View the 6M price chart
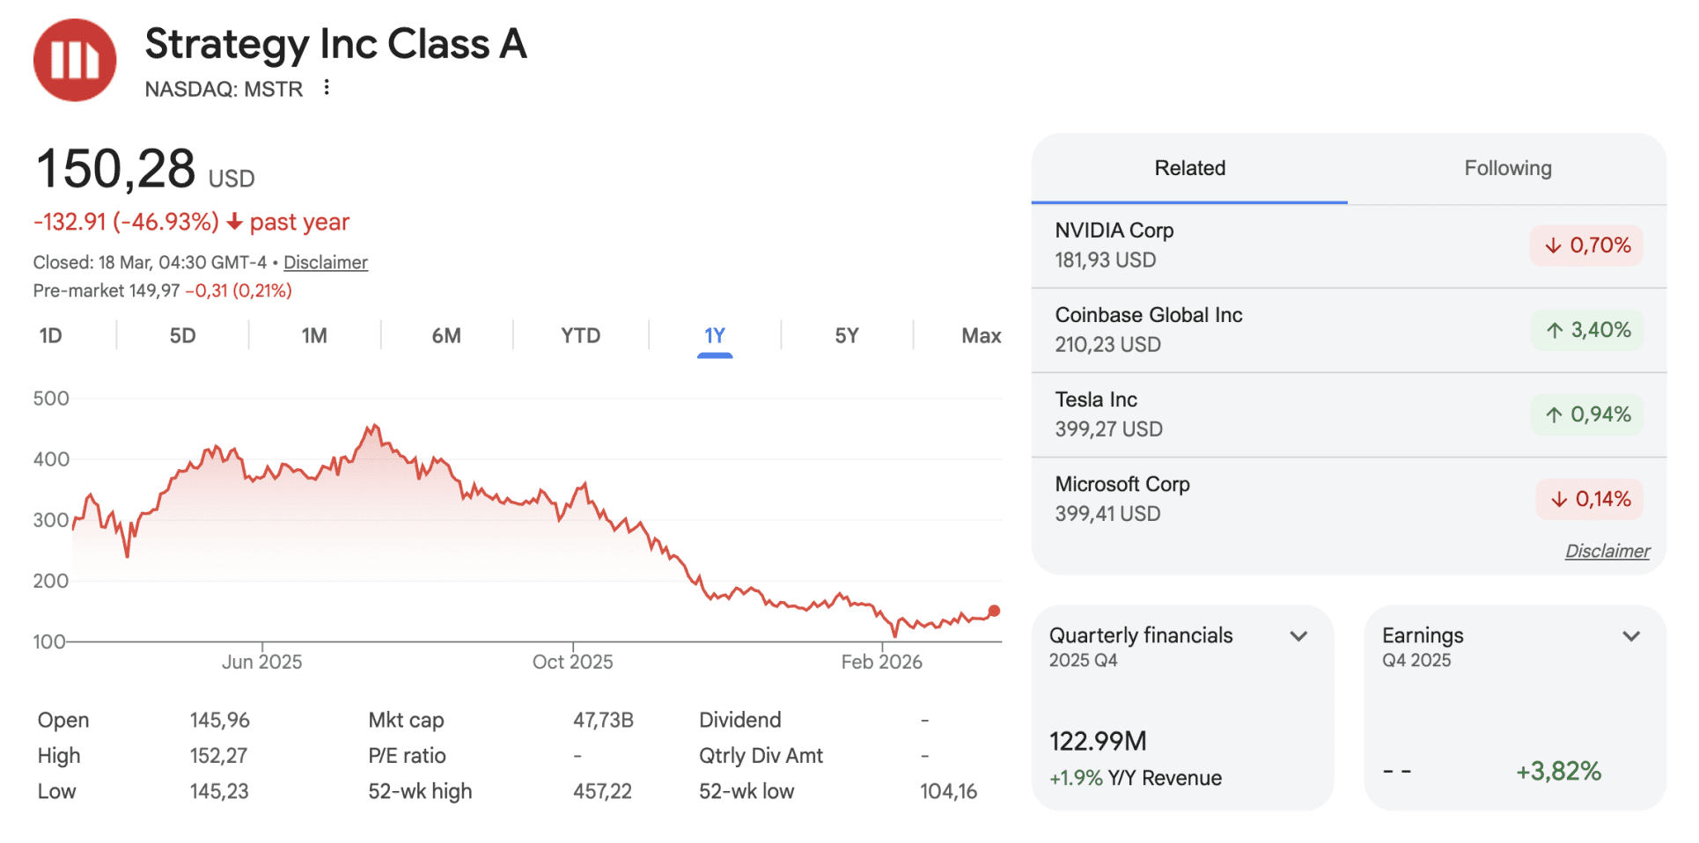1699x843 pixels. pos(446,336)
